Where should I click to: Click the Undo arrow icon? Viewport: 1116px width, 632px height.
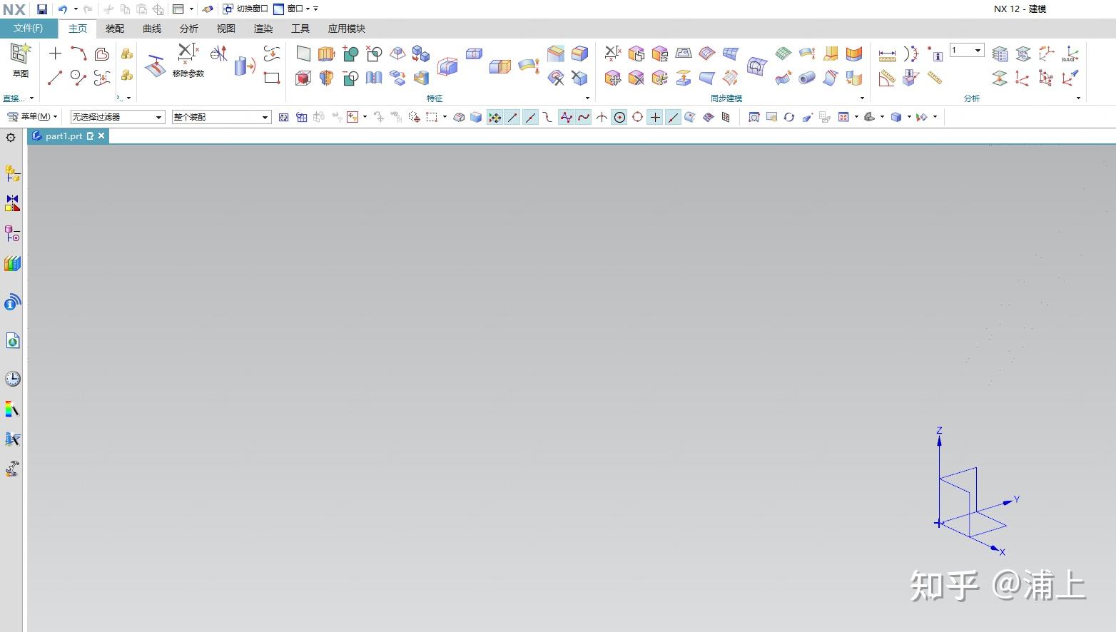click(x=63, y=9)
